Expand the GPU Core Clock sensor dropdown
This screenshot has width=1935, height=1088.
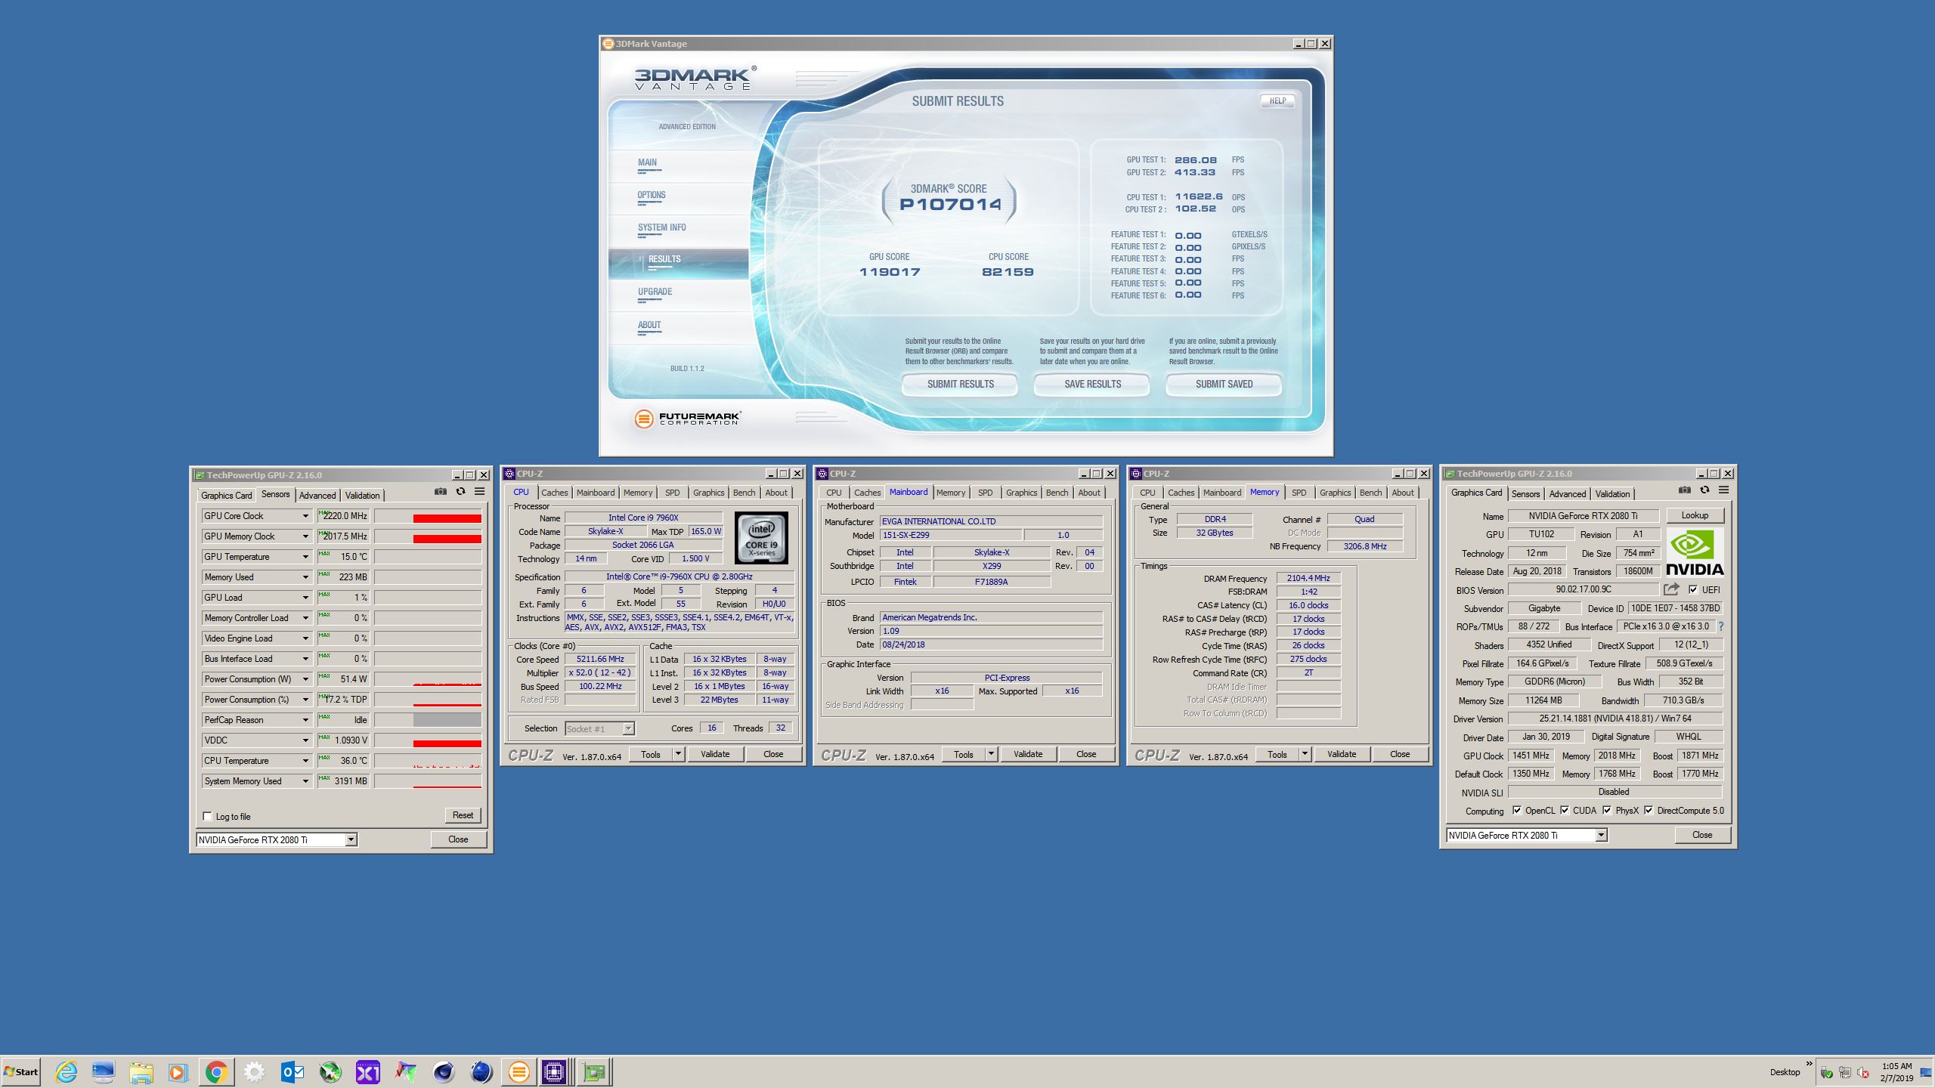point(305,516)
